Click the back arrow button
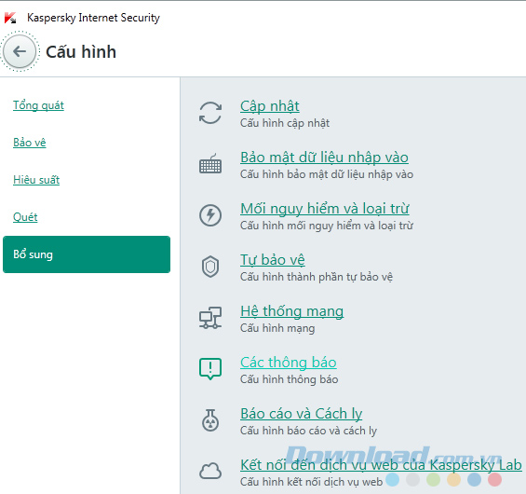The width and height of the screenshot is (526, 494). (20, 51)
